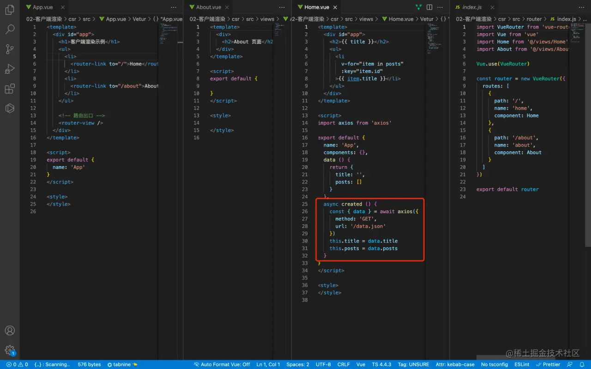Change end of line sequence CRLF
The height and width of the screenshot is (369, 591).
pyautogui.click(x=344, y=364)
